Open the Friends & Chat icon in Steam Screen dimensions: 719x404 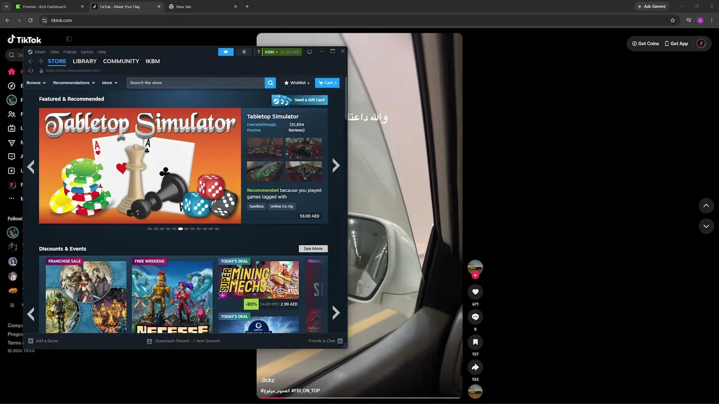pos(340,341)
